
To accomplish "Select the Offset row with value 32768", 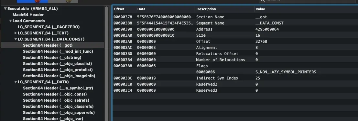I will click(235, 42).
